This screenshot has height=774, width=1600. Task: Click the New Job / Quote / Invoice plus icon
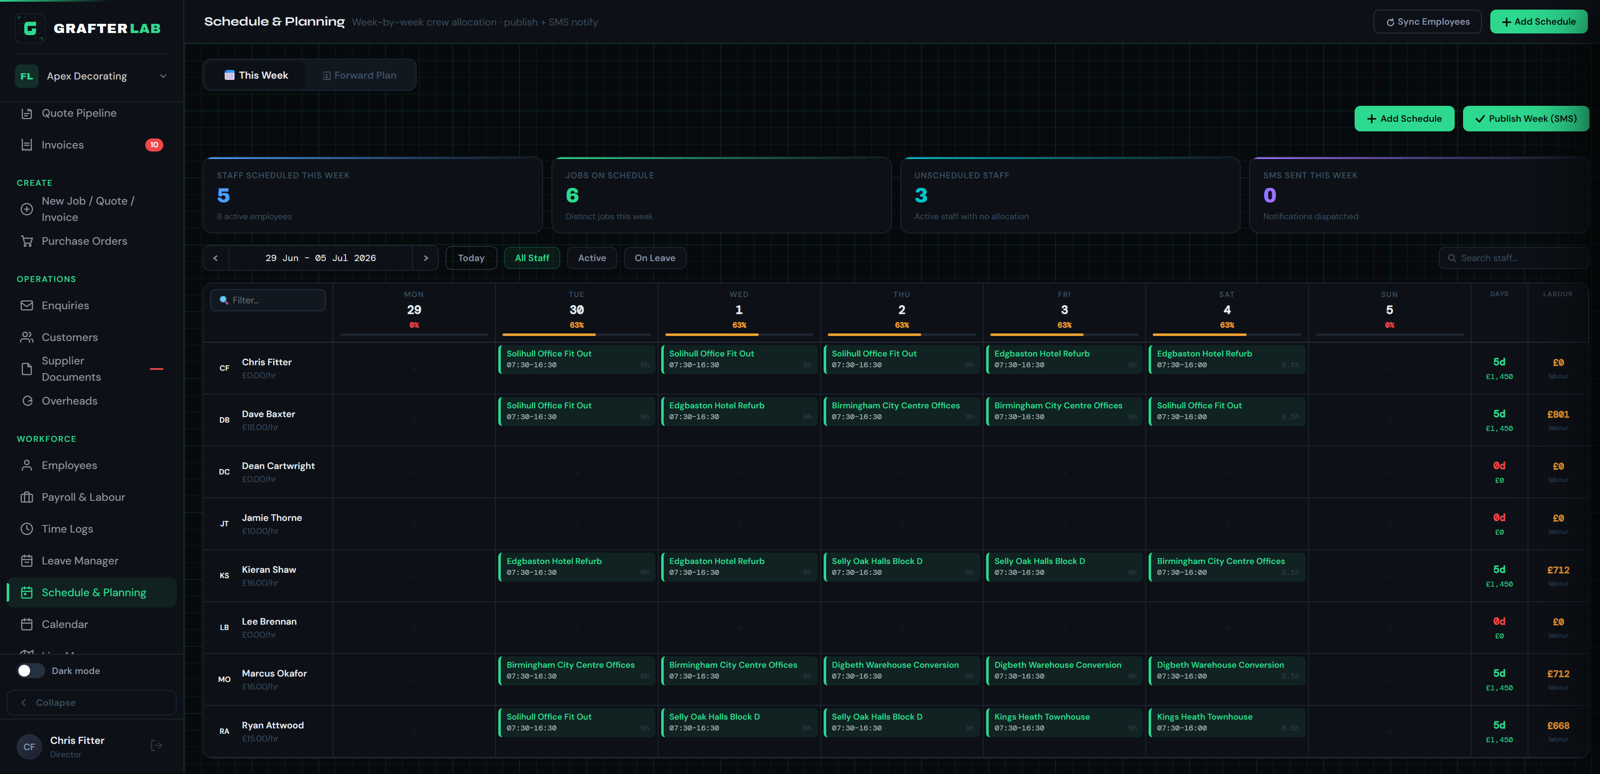pos(27,209)
